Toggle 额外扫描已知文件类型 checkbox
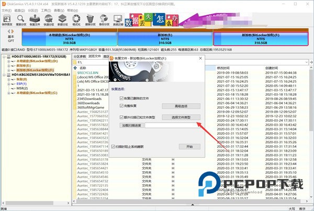This screenshot has height=211, width=314. click(x=121, y=118)
